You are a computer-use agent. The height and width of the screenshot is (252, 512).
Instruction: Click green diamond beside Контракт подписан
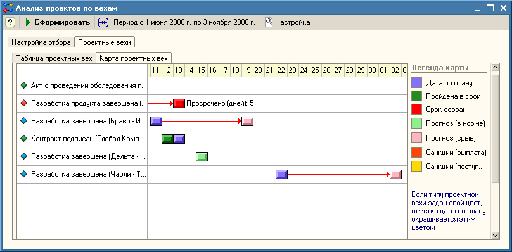click(23, 139)
